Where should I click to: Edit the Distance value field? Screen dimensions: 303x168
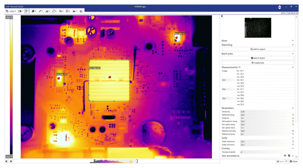point(266,118)
